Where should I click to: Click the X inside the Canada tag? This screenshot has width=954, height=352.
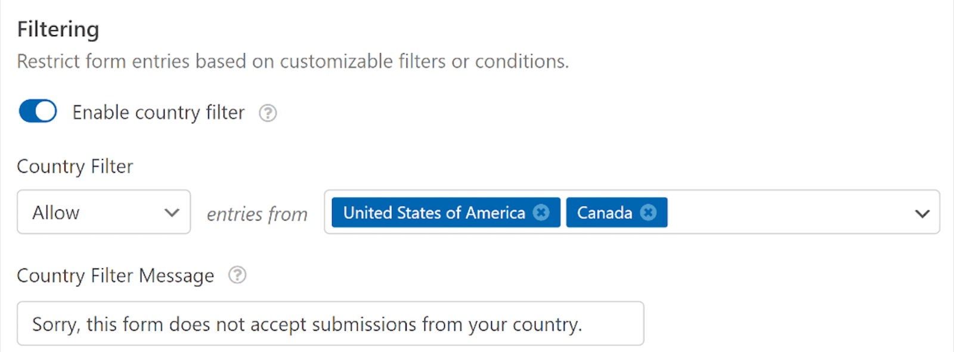(648, 212)
